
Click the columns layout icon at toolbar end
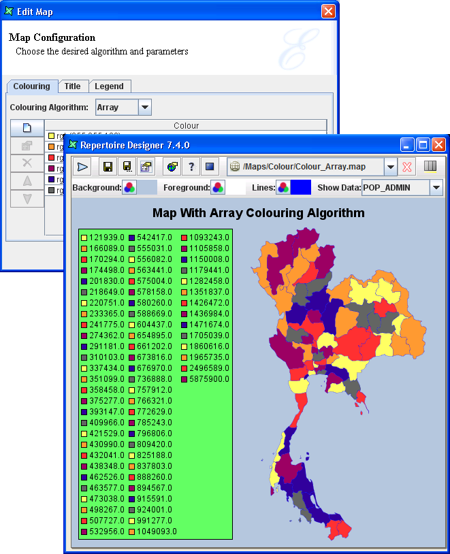tap(430, 166)
